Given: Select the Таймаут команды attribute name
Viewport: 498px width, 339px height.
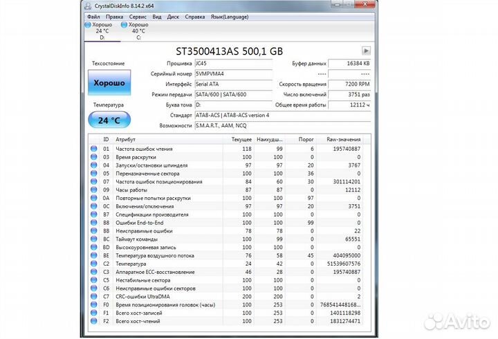Looking at the screenshot, I should (x=136, y=239).
